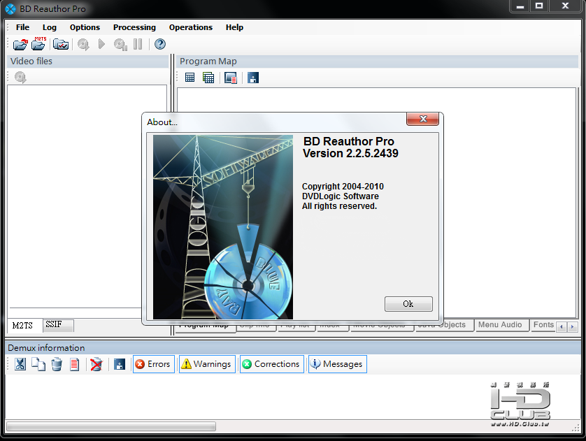Viewport: 586px width, 441px height.
Task: Start the disc processing icon
Action: 83,45
